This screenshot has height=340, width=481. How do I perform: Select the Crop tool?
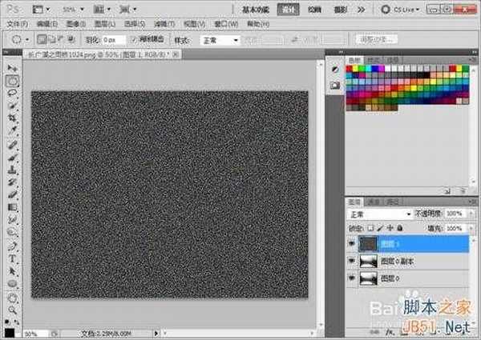(14, 117)
